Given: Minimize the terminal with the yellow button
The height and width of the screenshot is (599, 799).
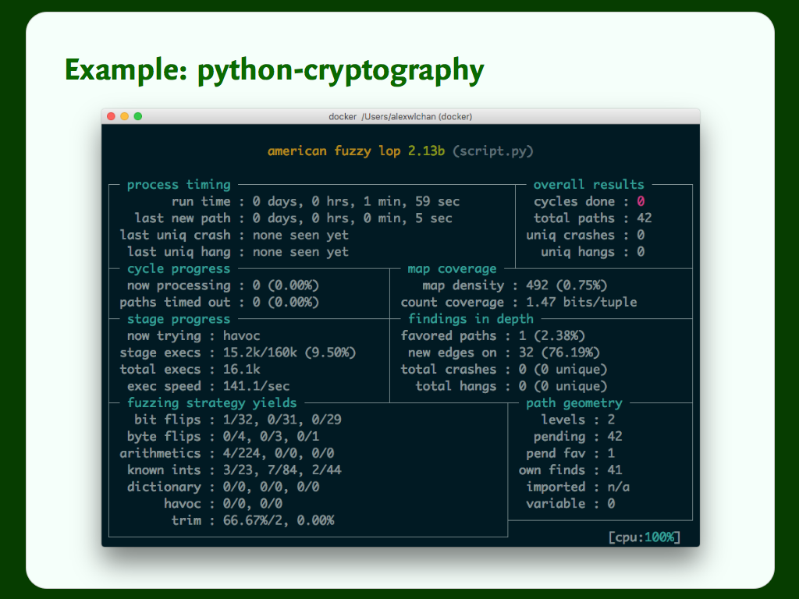Looking at the screenshot, I should (x=124, y=116).
